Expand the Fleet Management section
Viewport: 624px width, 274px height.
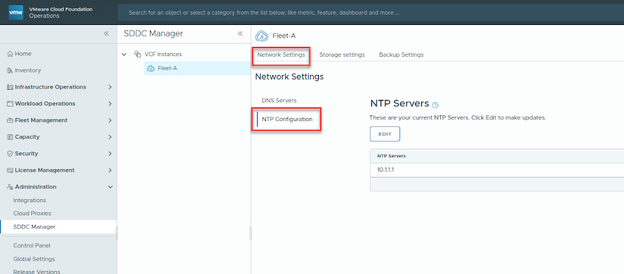point(110,120)
